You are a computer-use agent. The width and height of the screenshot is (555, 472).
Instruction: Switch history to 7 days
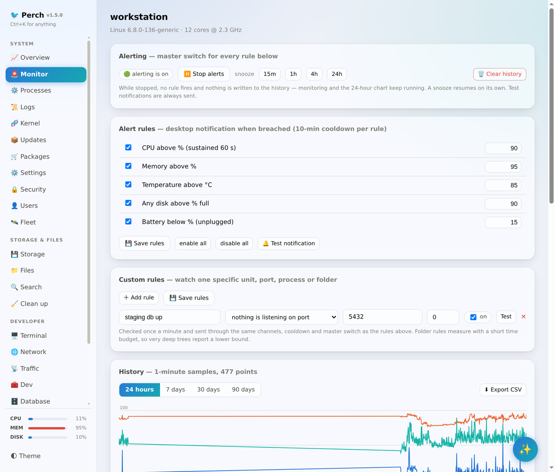coord(175,390)
